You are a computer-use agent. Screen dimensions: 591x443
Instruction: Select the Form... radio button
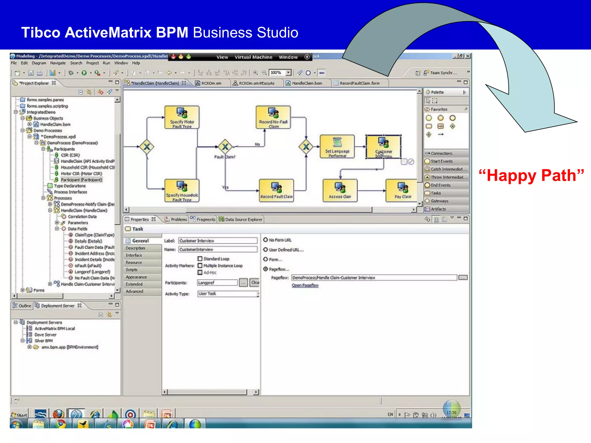tap(265, 259)
